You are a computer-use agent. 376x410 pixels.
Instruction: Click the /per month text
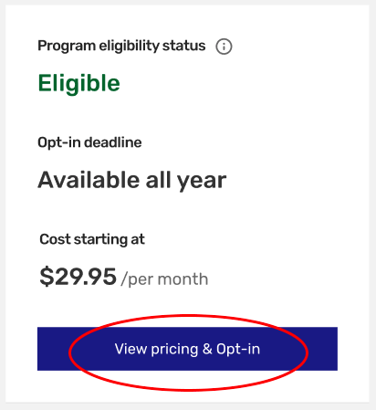click(x=164, y=279)
